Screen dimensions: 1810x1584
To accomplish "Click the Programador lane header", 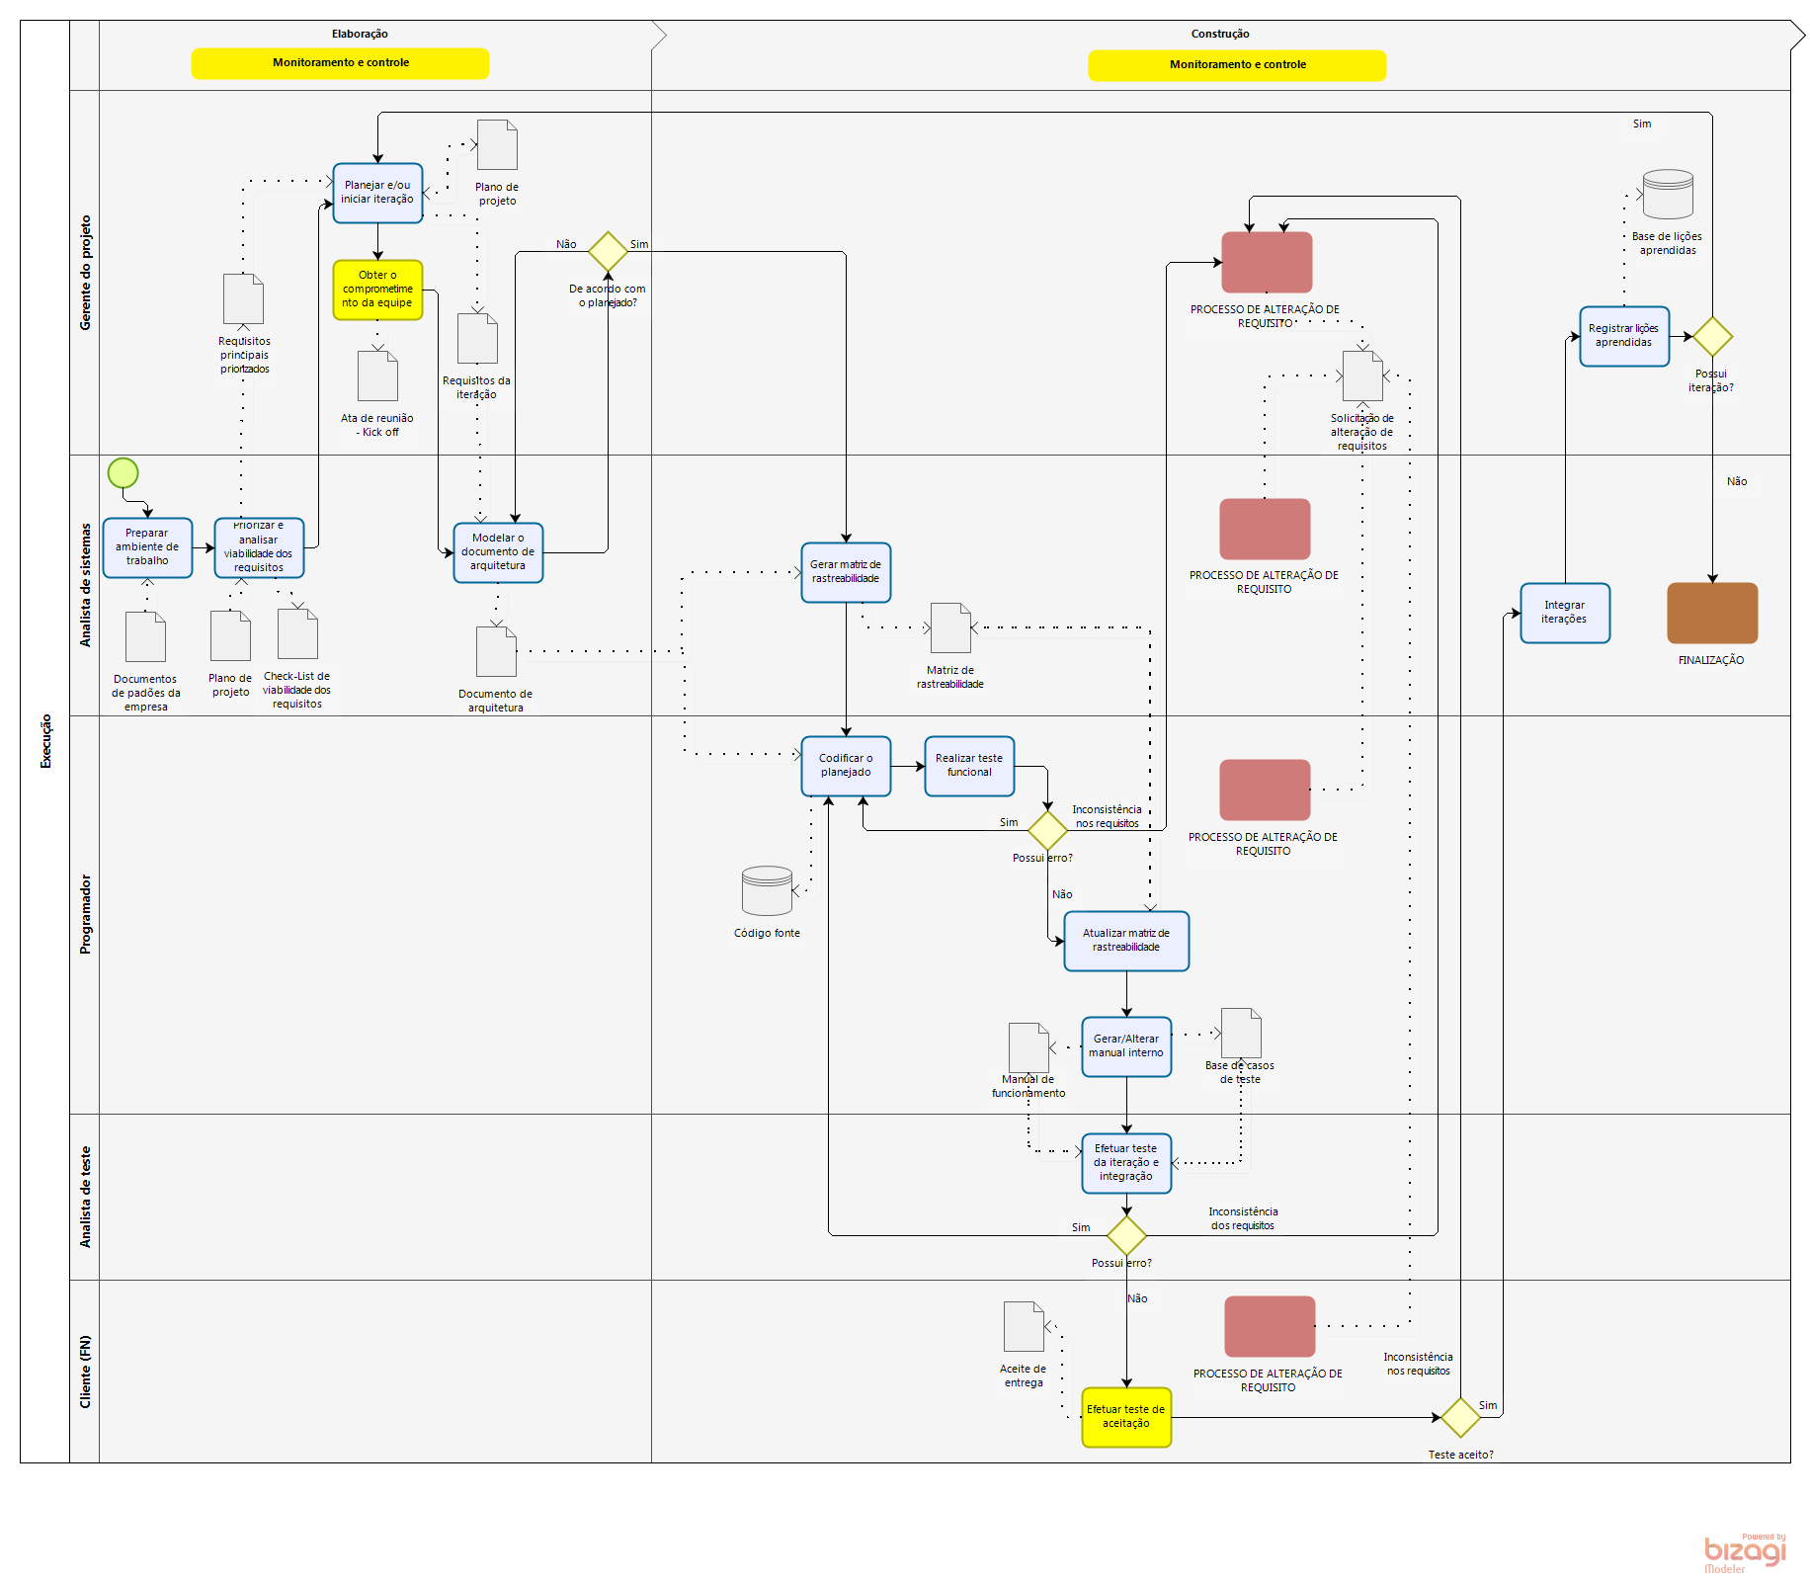I will pyautogui.click(x=85, y=914).
